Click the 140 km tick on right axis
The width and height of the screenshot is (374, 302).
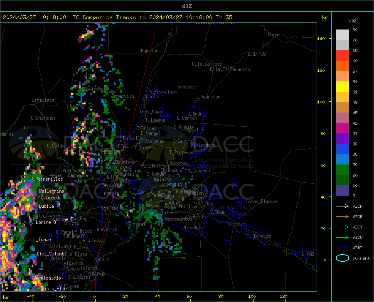click(321, 39)
